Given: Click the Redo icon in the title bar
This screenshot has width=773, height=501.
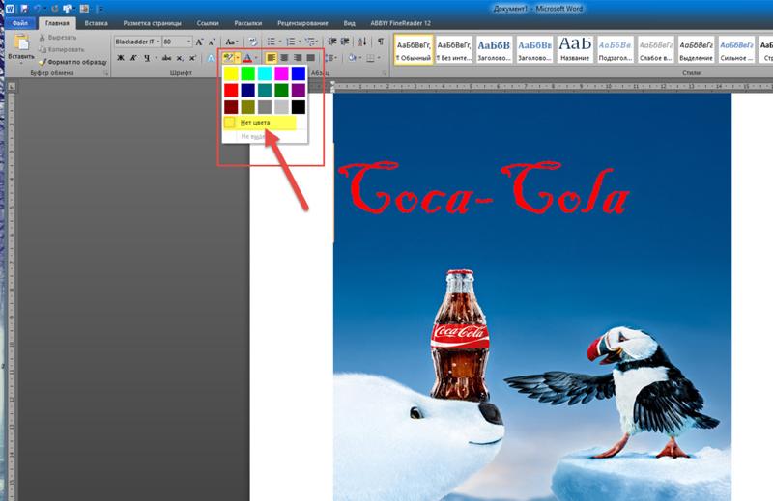Looking at the screenshot, I should (x=54, y=9).
